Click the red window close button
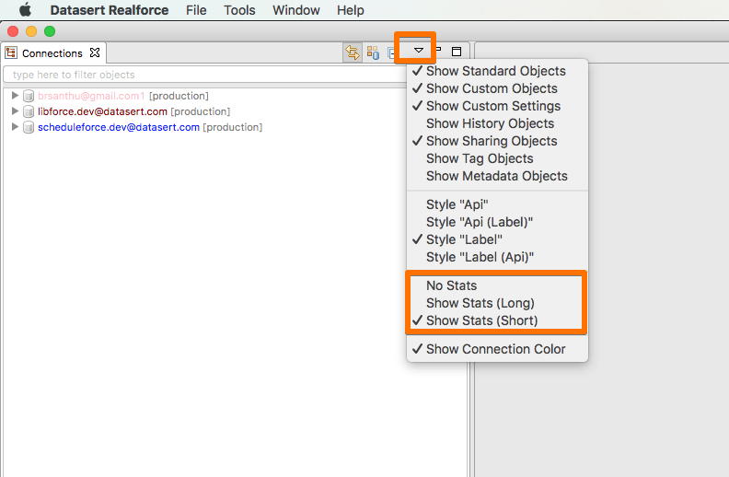Screen dimensions: 729x477 pyautogui.click(x=13, y=31)
